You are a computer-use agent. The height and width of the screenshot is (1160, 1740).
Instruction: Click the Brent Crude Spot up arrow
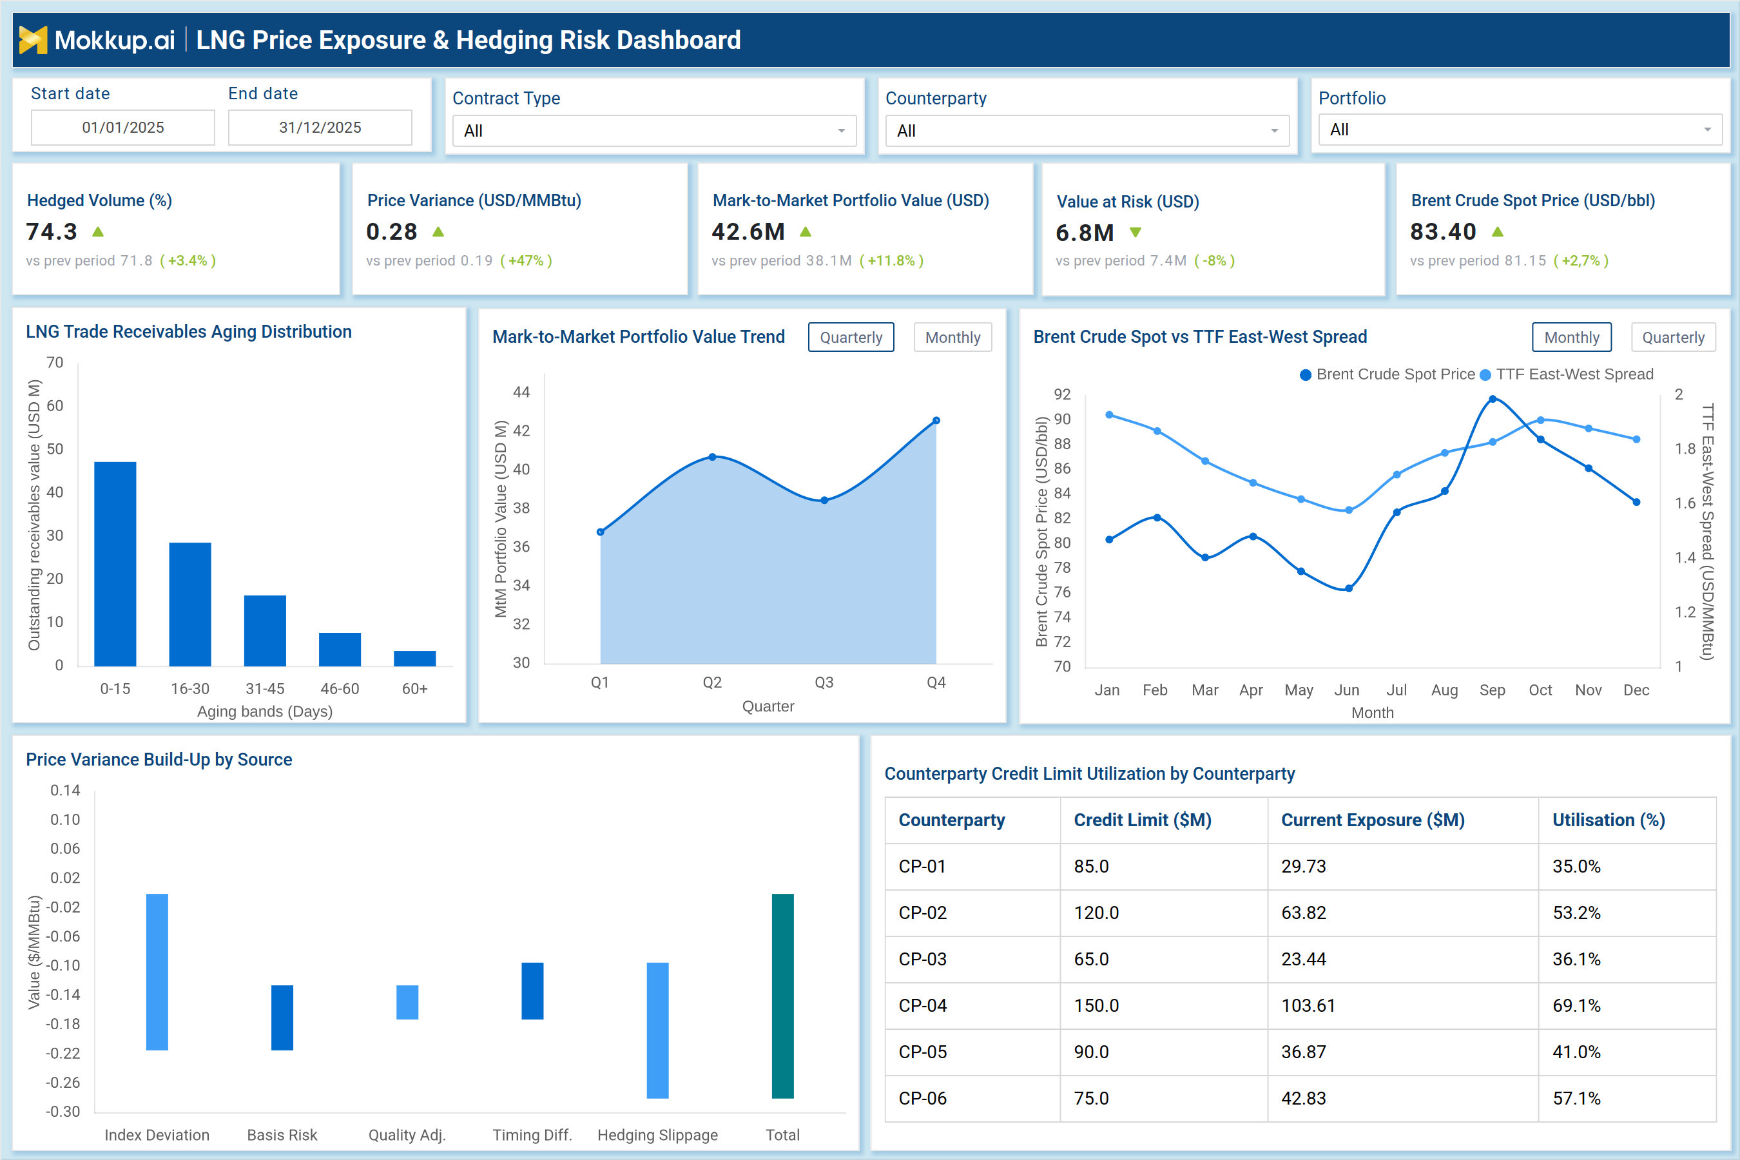[x=1498, y=232]
